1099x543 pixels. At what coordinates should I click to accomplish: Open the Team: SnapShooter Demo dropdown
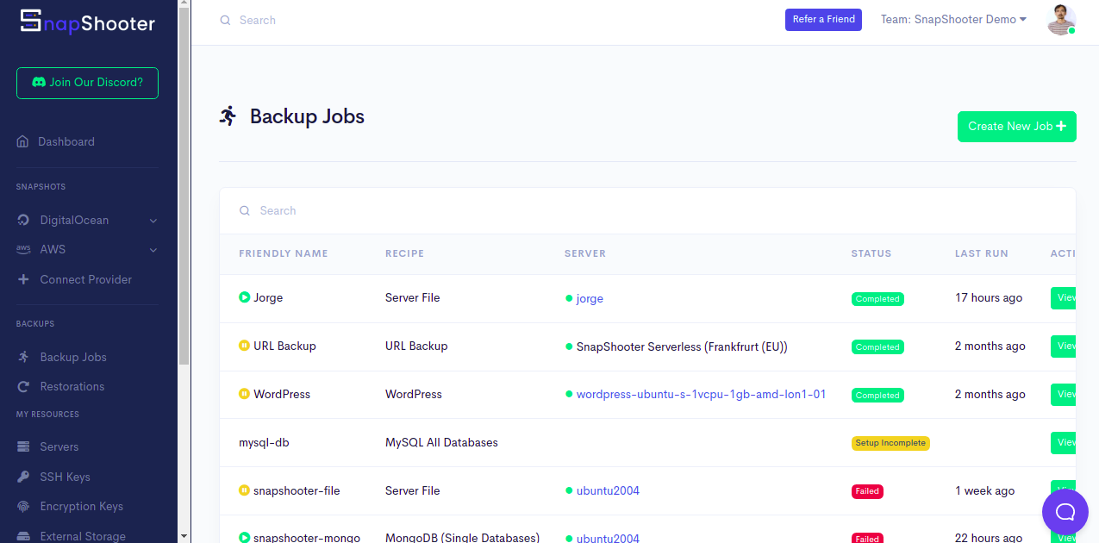pos(953,19)
